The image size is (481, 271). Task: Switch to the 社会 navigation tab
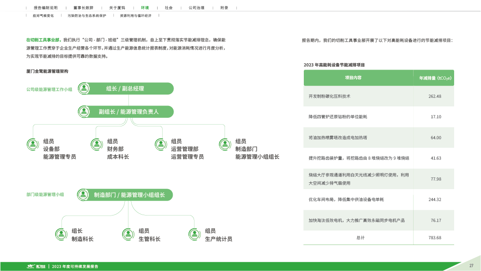[x=169, y=8]
